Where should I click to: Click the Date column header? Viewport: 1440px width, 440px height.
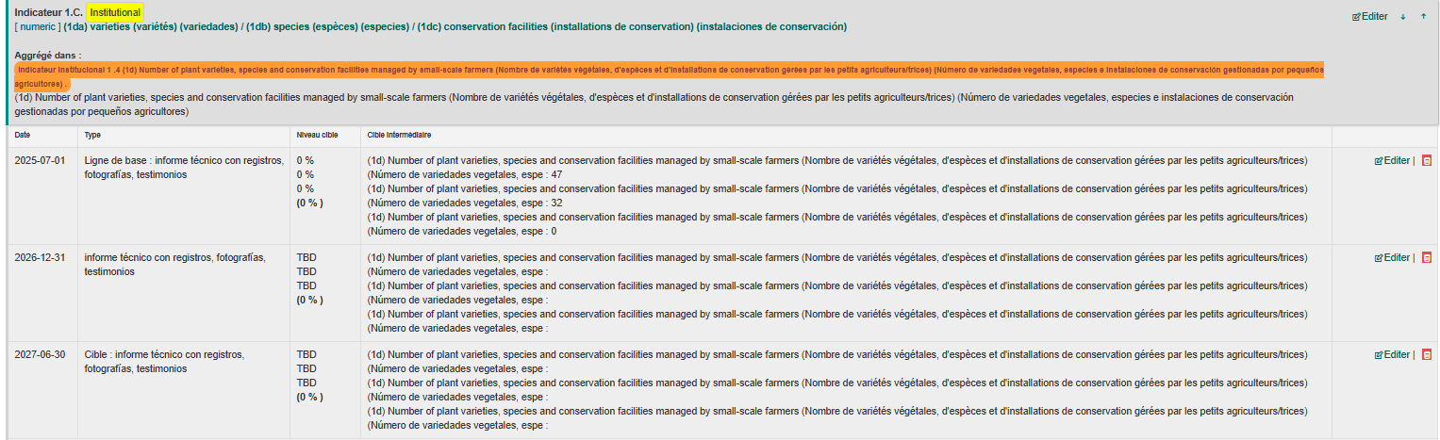point(24,136)
